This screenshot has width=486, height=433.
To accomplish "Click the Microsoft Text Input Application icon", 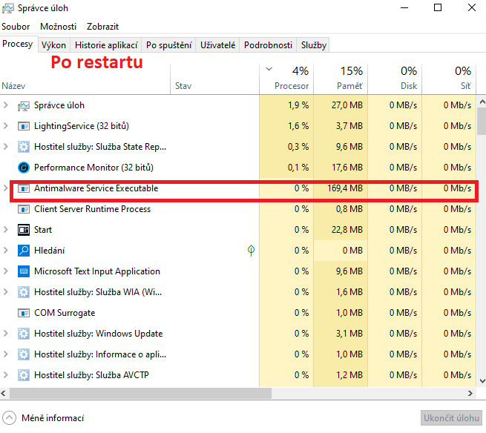I will pos(24,271).
